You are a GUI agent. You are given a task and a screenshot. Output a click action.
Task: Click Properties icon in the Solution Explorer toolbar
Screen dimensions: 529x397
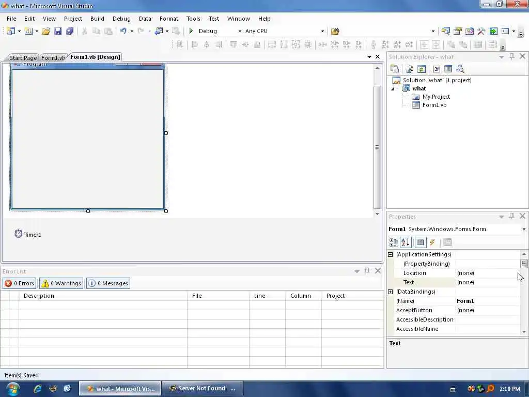click(395, 69)
